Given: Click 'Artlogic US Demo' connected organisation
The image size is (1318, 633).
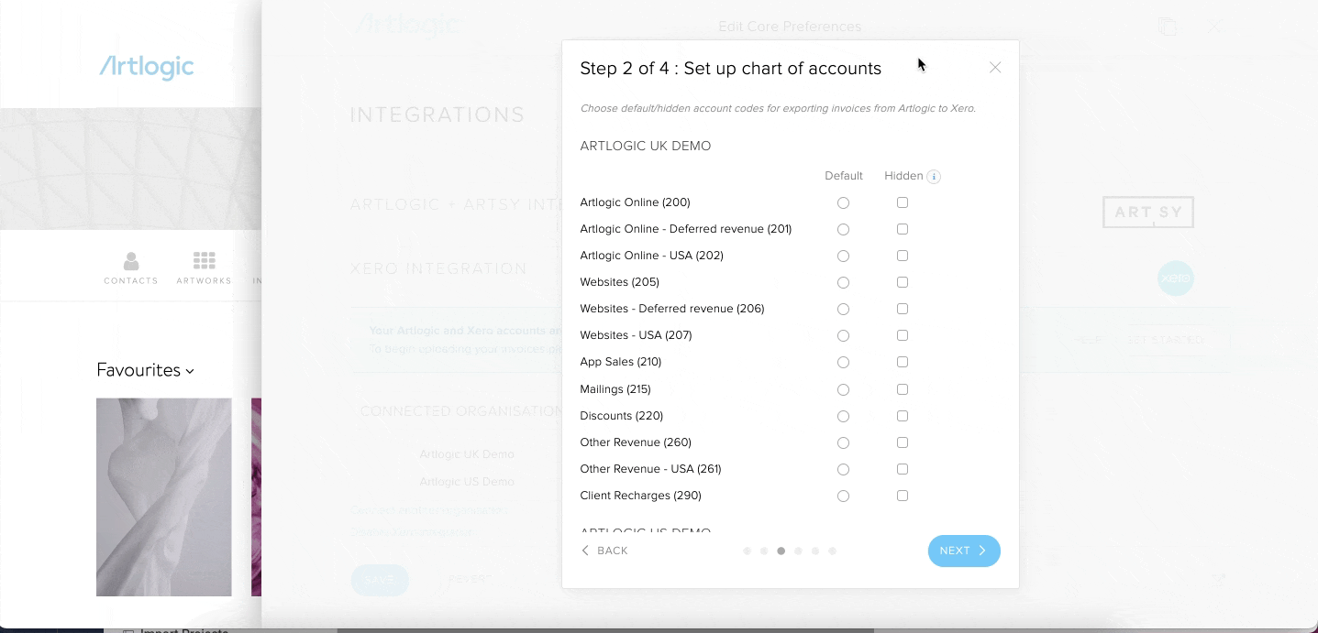Looking at the screenshot, I should pos(467,482).
